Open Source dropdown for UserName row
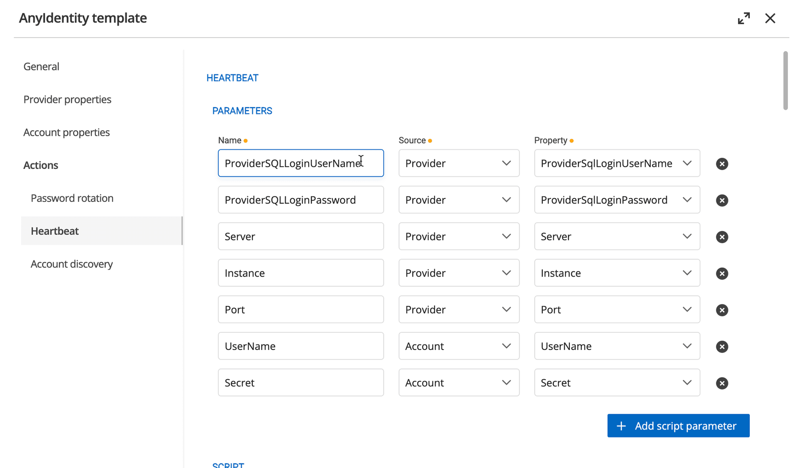Image resolution: width=801 pixels, height=468 pixels. 458,346
